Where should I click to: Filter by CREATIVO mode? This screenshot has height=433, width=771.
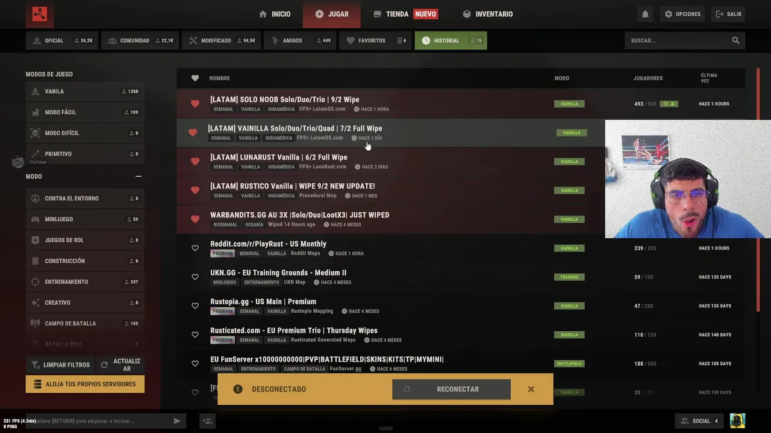coord(85,302)
